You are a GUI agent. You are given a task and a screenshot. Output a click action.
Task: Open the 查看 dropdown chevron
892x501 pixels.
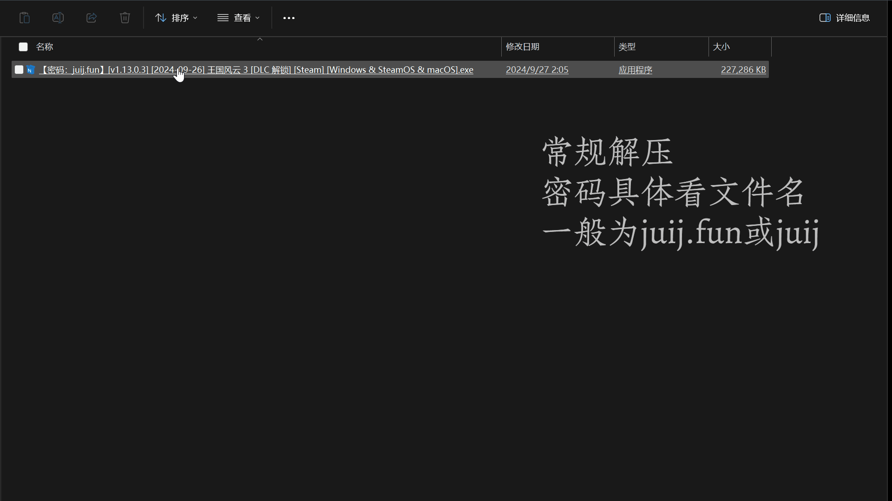(x=258, y=18)
